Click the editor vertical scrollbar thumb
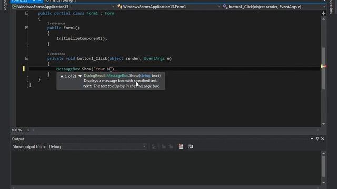 (323, 68)
